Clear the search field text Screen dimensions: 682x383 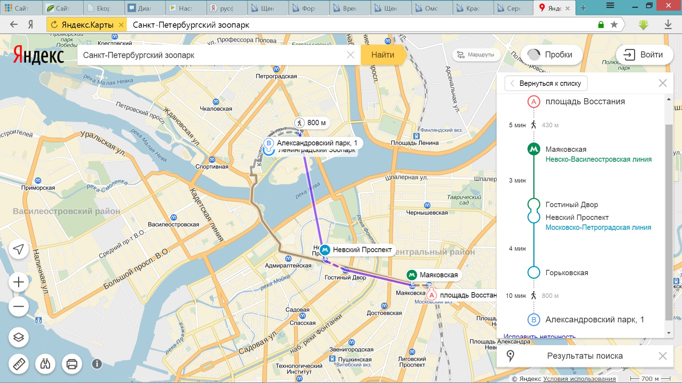click(350, 55)
